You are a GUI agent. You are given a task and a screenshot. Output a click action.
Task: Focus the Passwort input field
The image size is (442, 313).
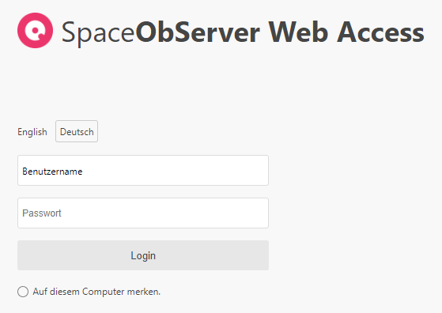click(143, 213)
